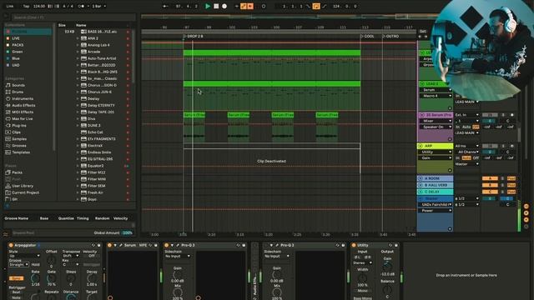Screen dimensions: 534x300
Task: Toggle the Serum device activator
Action: [109, 245]
